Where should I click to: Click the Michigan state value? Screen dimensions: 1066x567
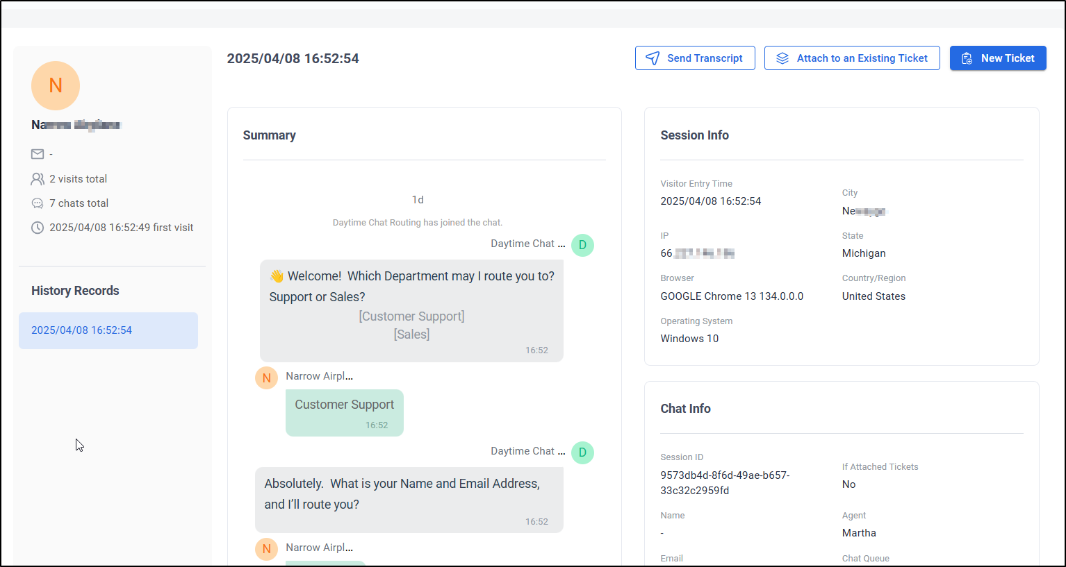[864, 253]
